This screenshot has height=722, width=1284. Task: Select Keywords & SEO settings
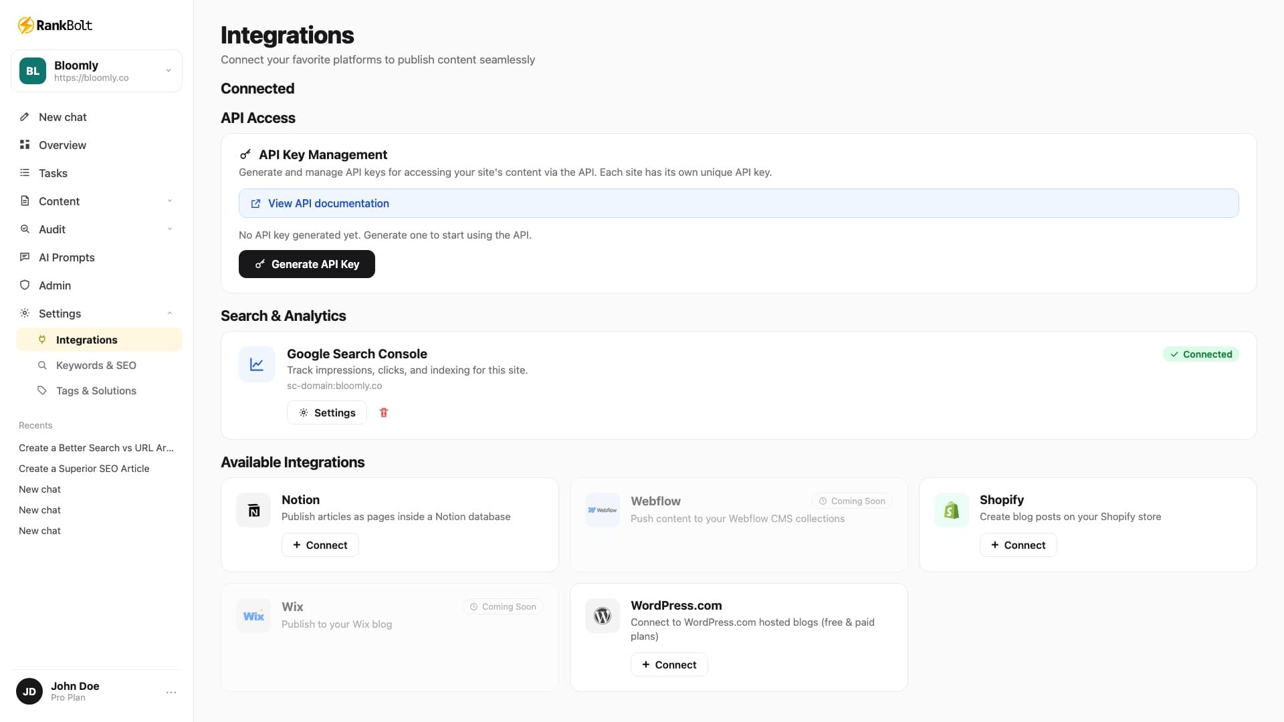coord(99,366)
